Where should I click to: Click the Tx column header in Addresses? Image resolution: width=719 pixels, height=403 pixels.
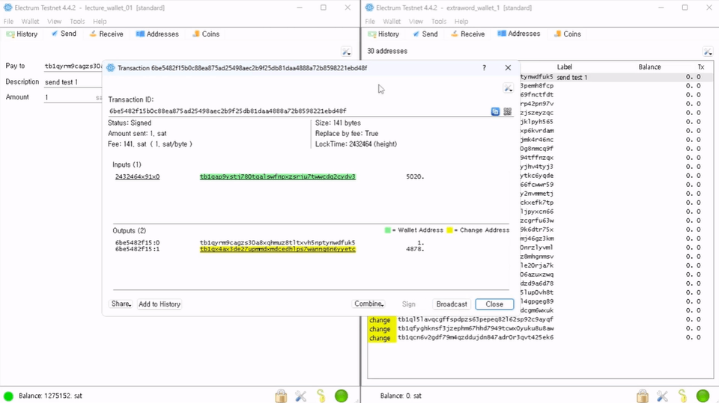(x=701, y=67)
